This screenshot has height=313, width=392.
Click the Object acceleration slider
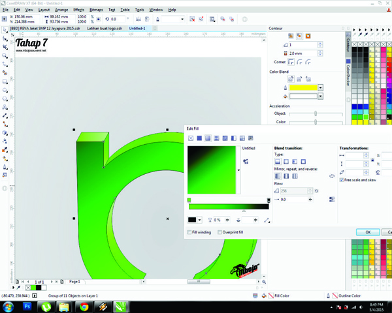pos(316,113)
